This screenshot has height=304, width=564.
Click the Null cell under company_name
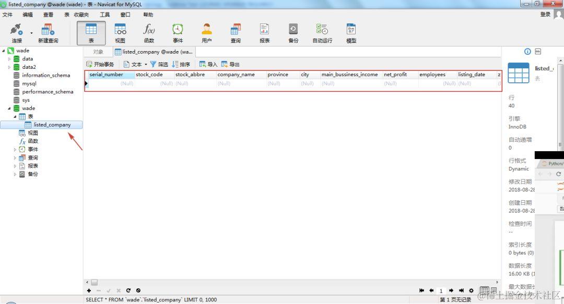(241, 83)
